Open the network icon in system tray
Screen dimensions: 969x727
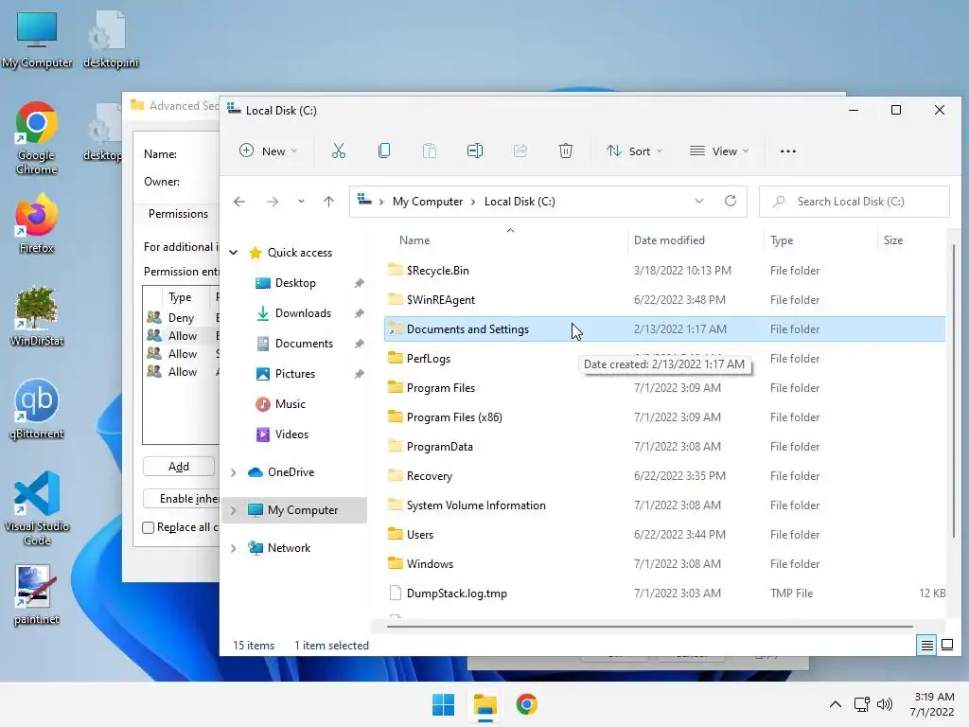click(x=861, y=704)
